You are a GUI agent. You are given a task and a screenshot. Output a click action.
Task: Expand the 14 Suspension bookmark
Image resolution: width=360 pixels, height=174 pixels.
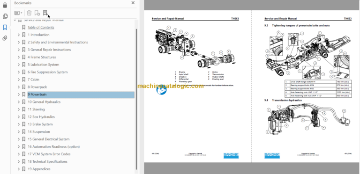click(19, 131)
